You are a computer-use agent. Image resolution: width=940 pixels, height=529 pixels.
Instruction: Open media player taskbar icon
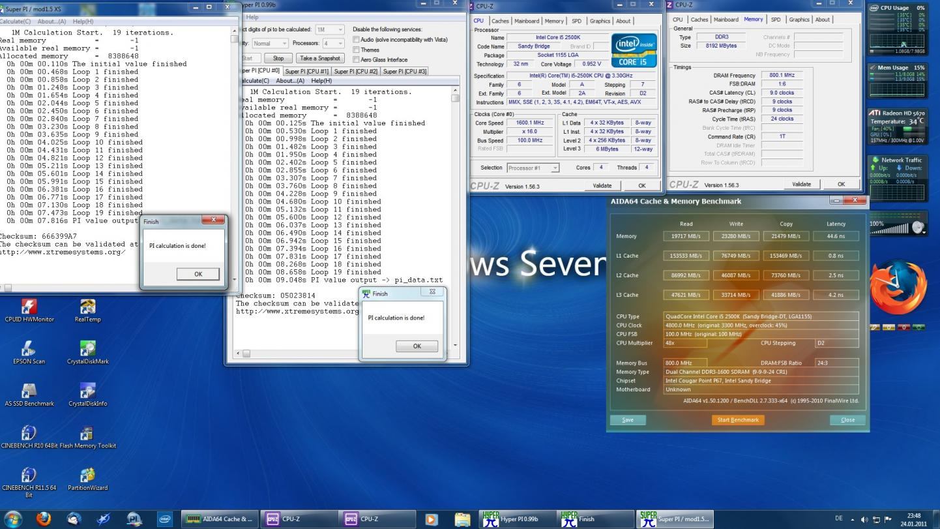(x=431, y=519)
